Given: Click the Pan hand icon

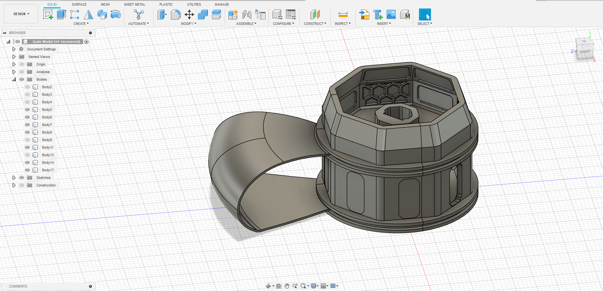Looking at the screenshot, I should 287,286.
